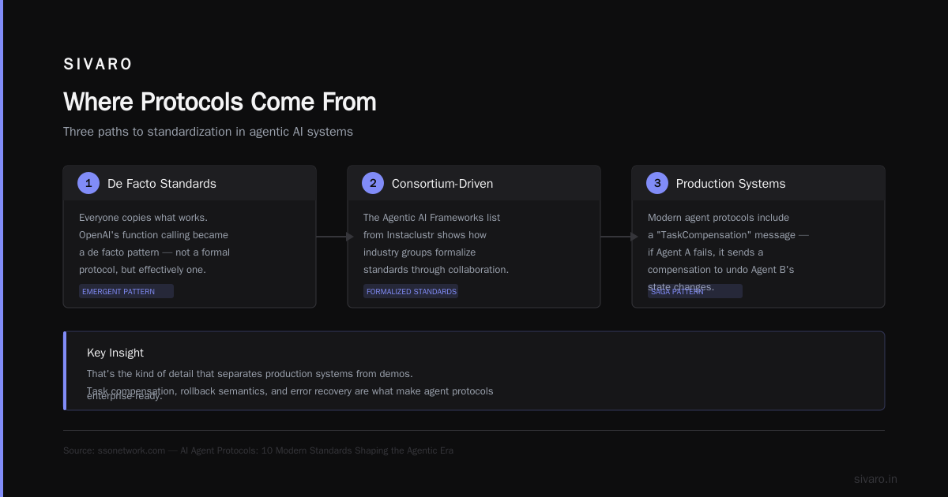Click the subtitle about three paths to standardization
948x497 pixels.
click(x=208, y=132)
